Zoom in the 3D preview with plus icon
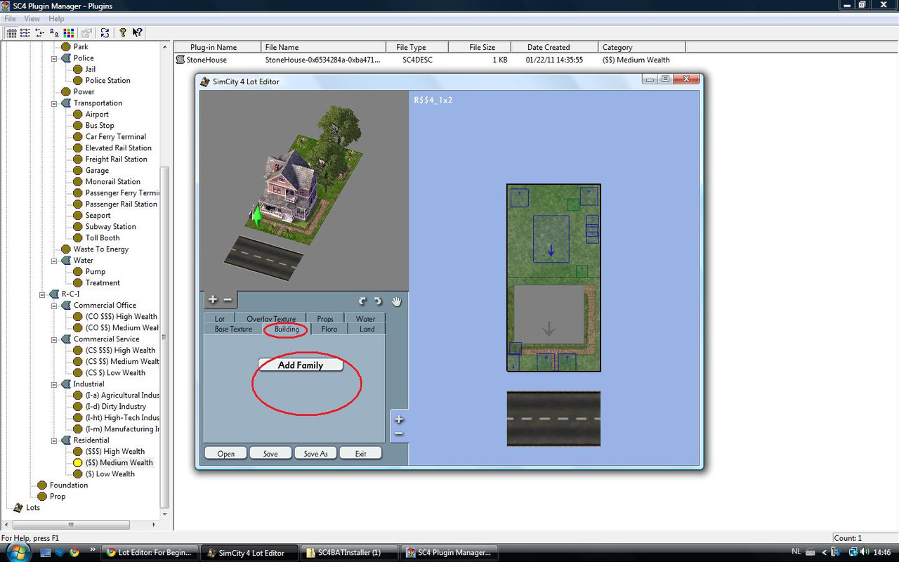Screen dimensions: 899x562 click(213, 300)
